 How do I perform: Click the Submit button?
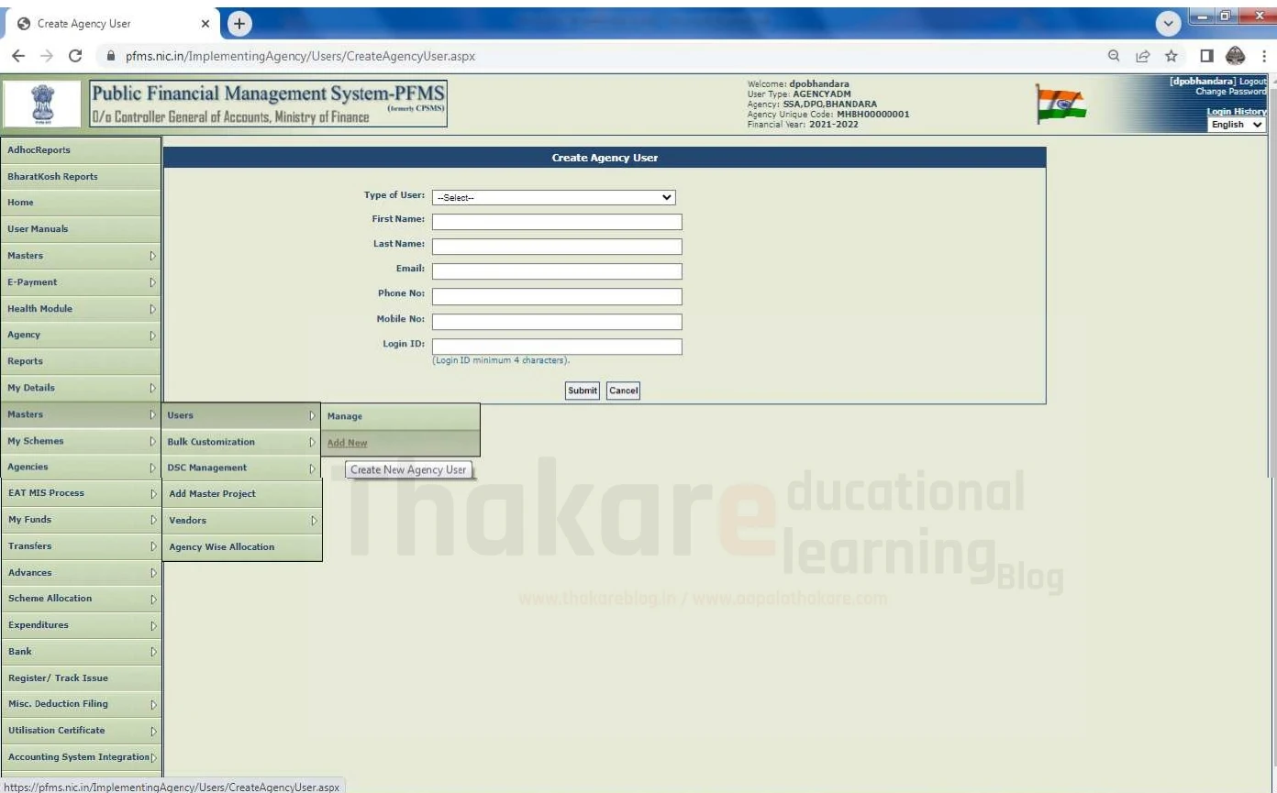click(583, 391)
